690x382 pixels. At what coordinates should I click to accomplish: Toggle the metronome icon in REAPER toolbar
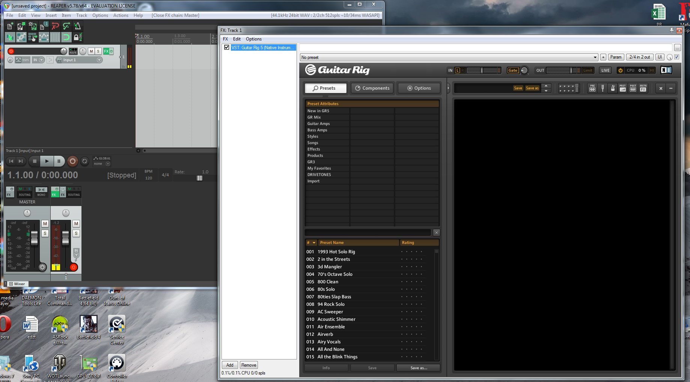pos(78,26)
